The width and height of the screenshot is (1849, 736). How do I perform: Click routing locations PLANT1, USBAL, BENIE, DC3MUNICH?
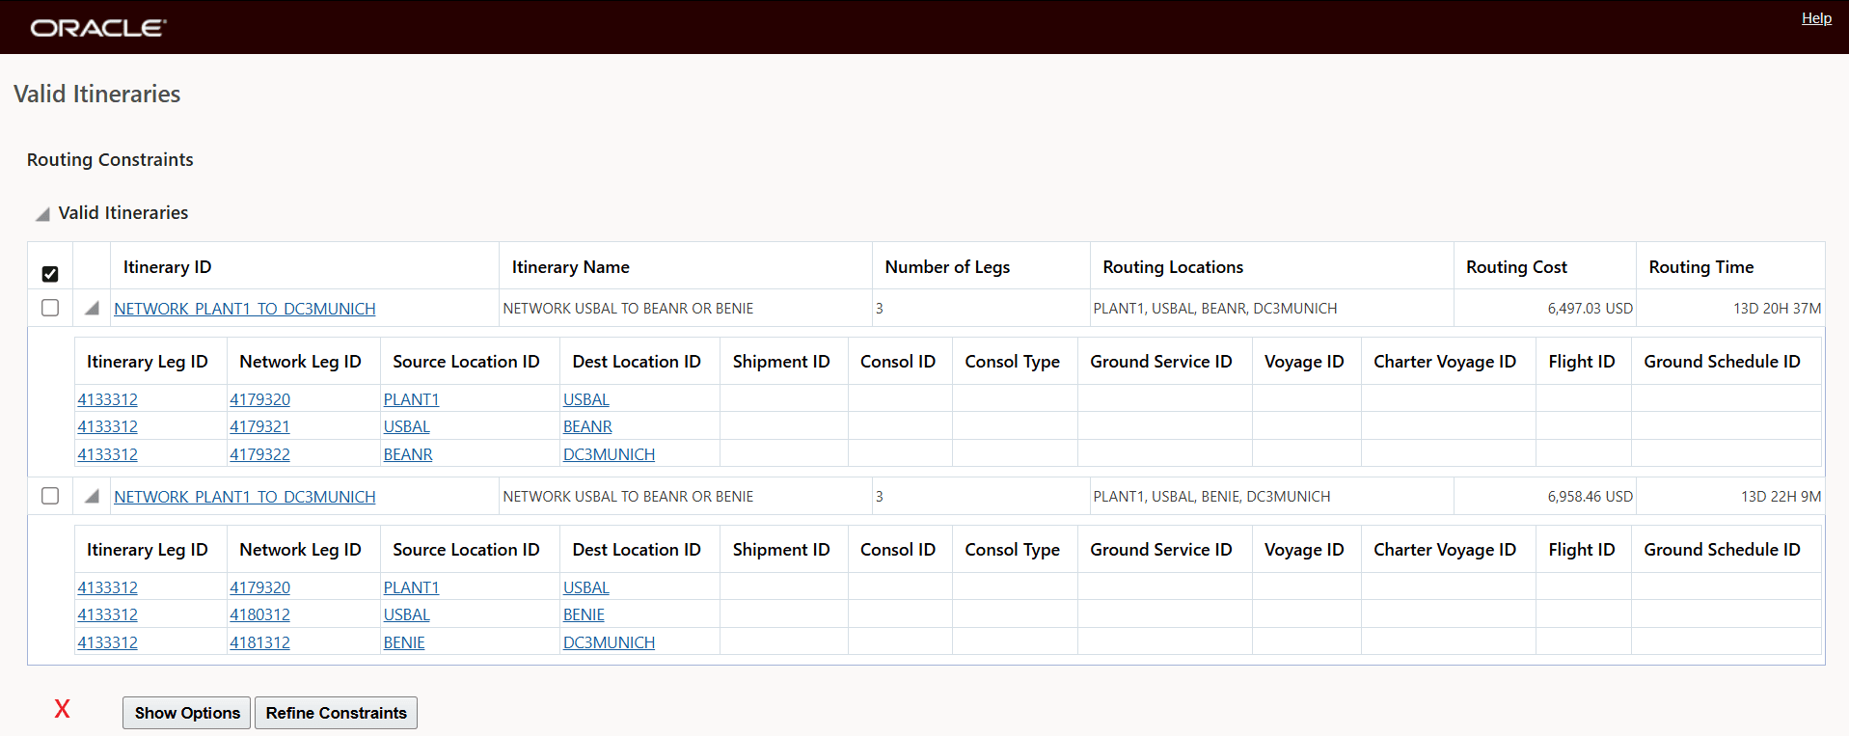1211,497
